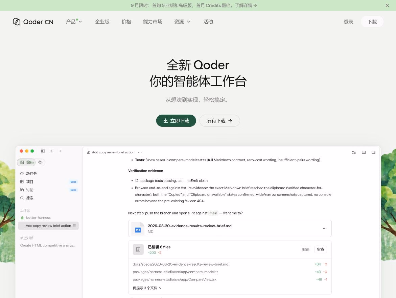Open the 所有下载 page
Viewport: 396px width, 298px height.
[219, 121]
